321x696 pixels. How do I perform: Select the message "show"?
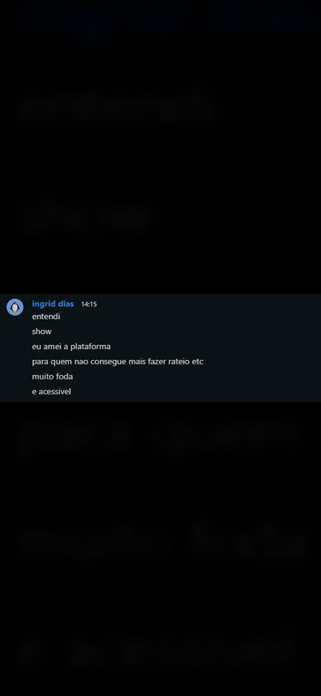tap(41, 332)
